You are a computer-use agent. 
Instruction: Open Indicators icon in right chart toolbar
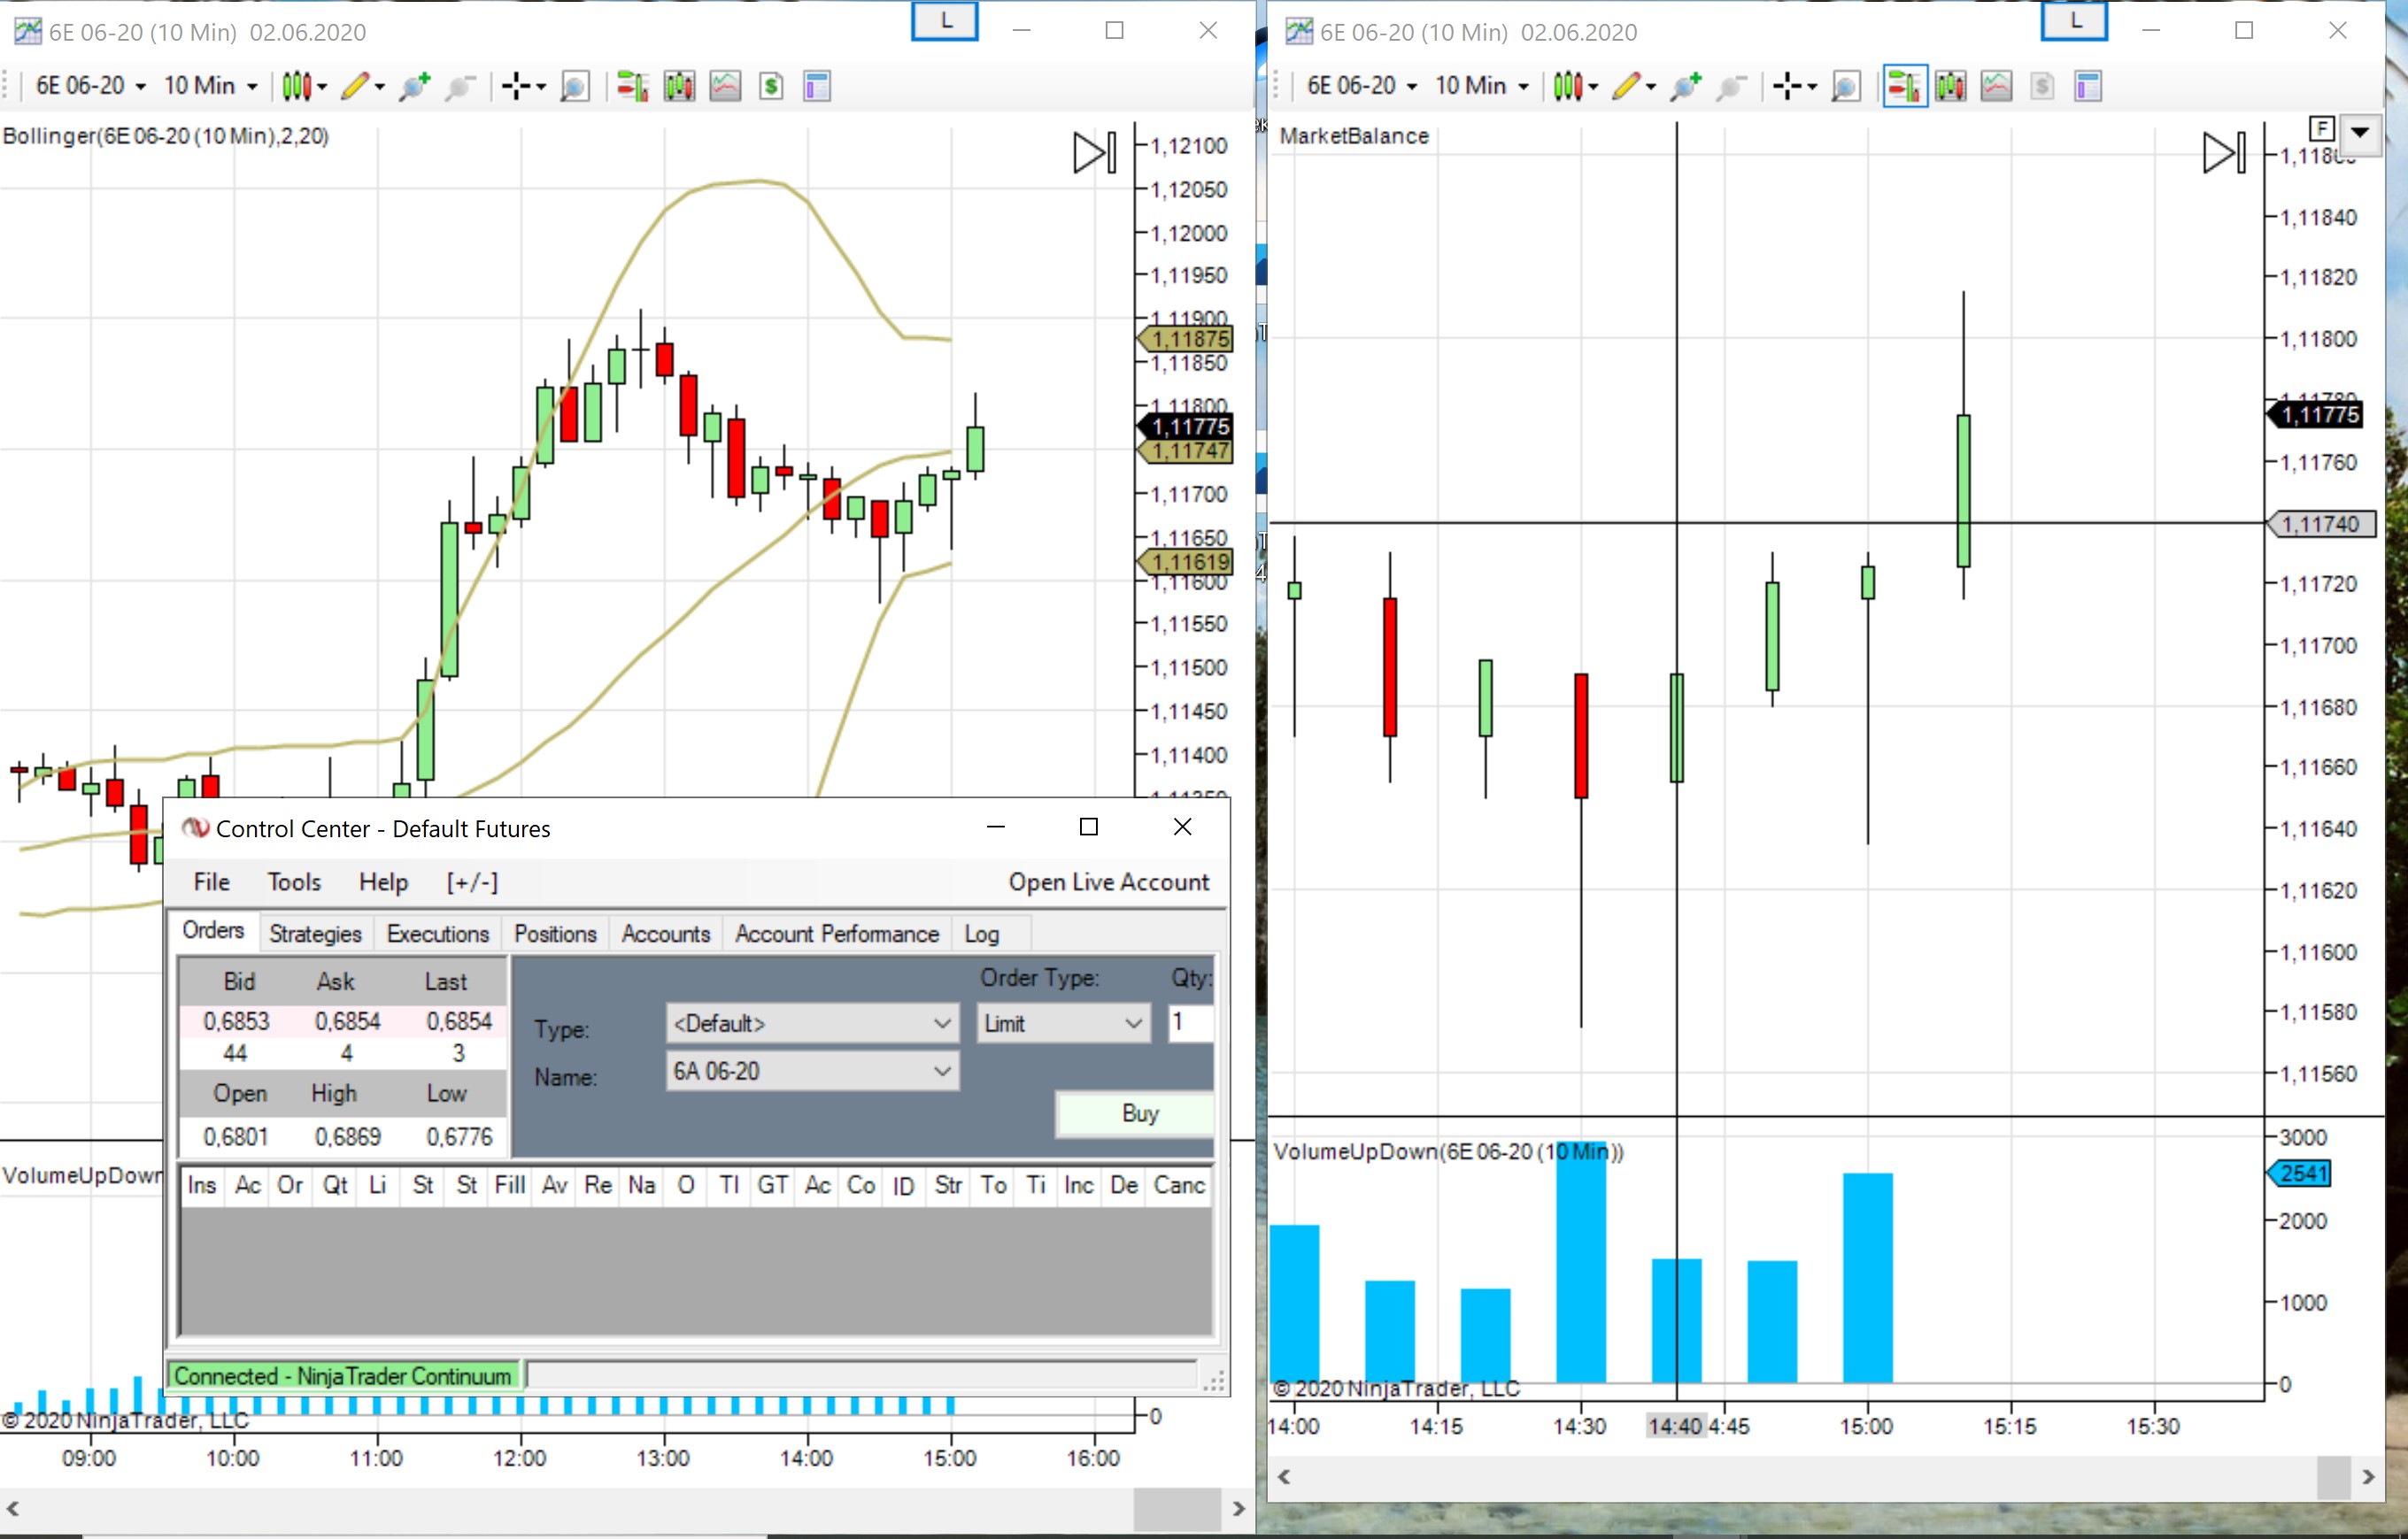click(x=1996, y=86)
